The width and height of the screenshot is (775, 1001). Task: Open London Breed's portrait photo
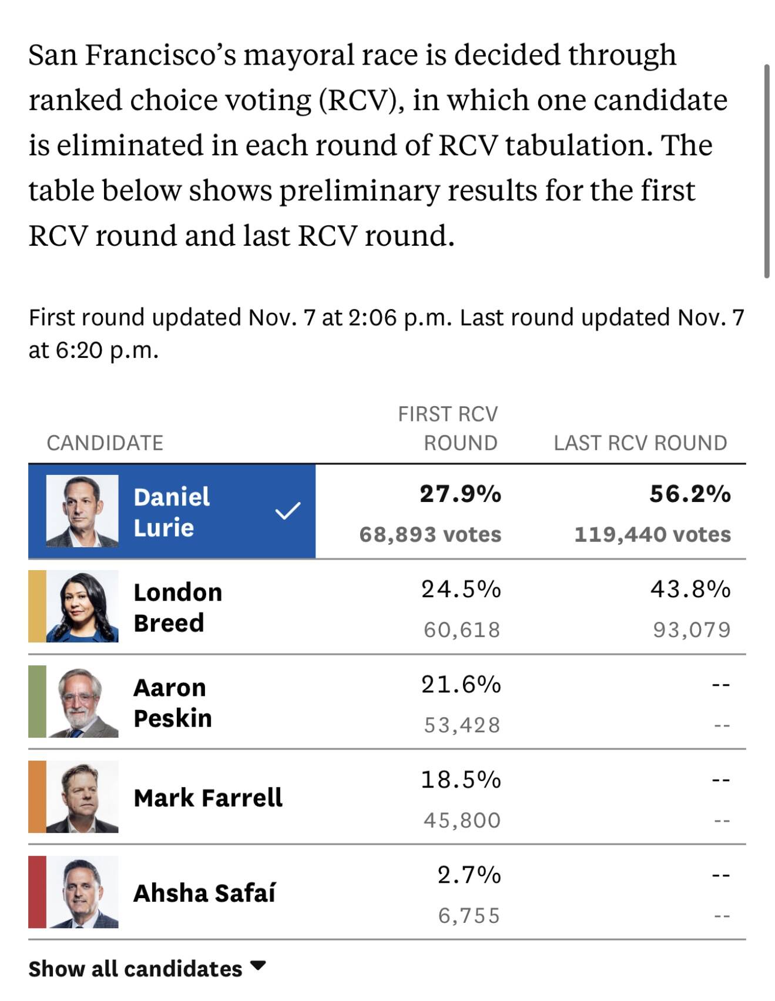pyautogui.click(x=82, y=606)
